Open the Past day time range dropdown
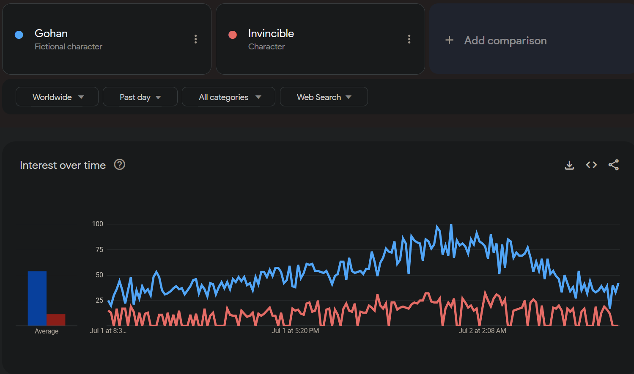This screenshot has height=374, width=634. point(140,97)
